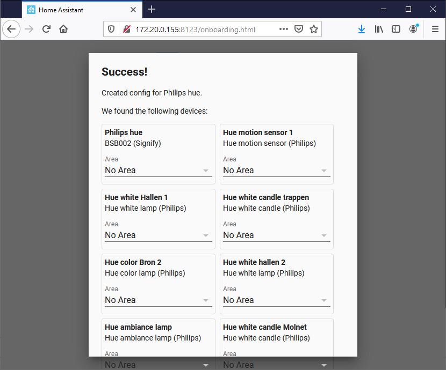446x370 pixels.
Task: Click the 'Hue color lamp (Philips)' model text
Action: point(145,273)
